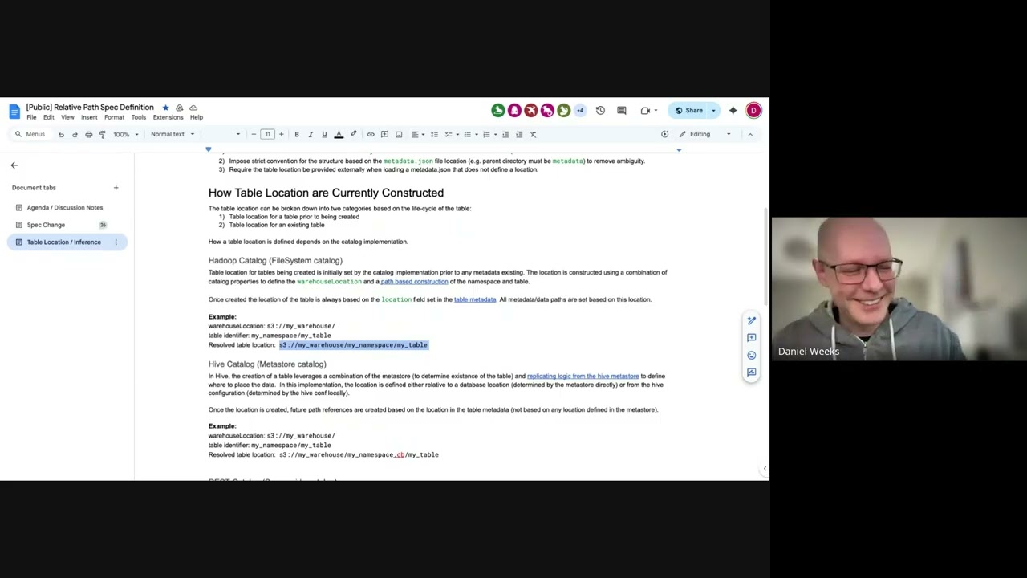The width and height of the screenshot is (1027, 578).
Task: Open the File menu
Action: pos(31,117)
